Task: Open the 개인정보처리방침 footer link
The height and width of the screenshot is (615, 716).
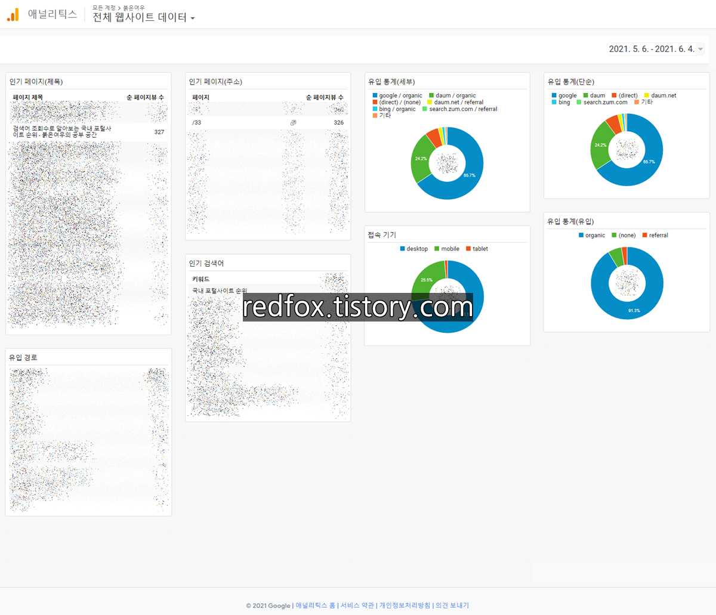Action: click(405, 605)
